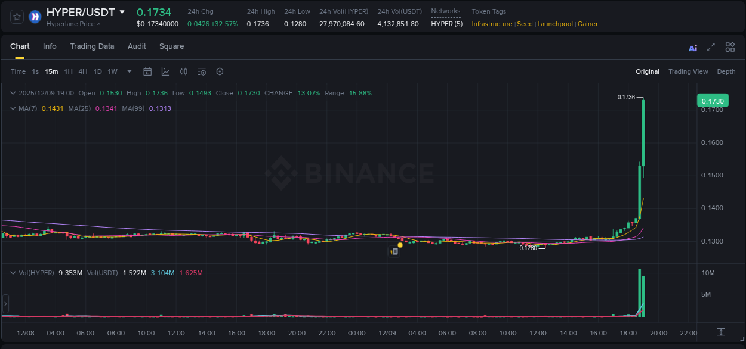Switch to the Trading Data tab
Image resolution: width=746 pixels, height=349 pixels.
point(92,46)
